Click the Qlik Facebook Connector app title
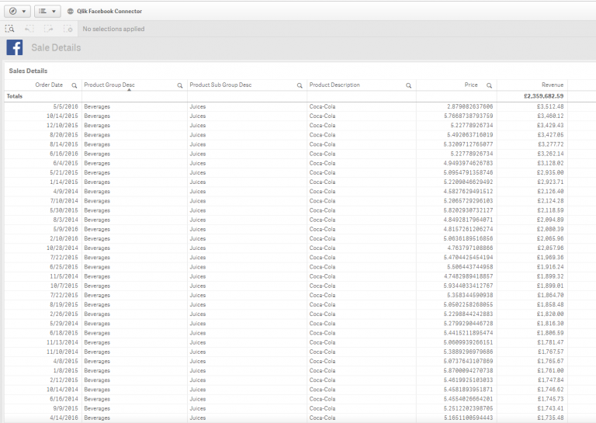Image resolution: width=596 pixels, height=423 pixels. (109, 12)
